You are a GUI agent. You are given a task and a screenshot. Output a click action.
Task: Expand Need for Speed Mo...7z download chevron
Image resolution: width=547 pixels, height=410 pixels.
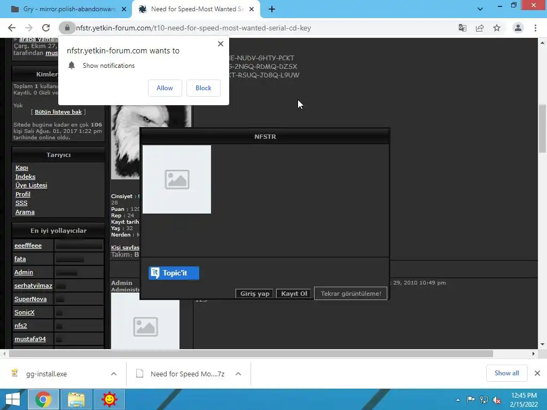238,374
